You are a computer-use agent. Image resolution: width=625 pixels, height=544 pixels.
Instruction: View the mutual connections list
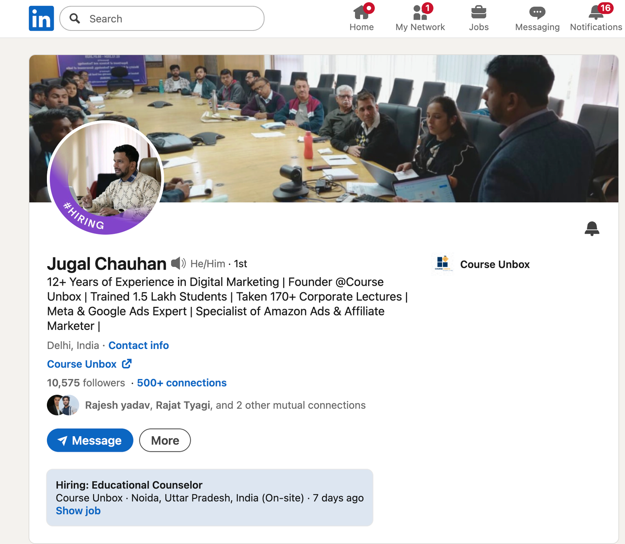pos(225,405)
